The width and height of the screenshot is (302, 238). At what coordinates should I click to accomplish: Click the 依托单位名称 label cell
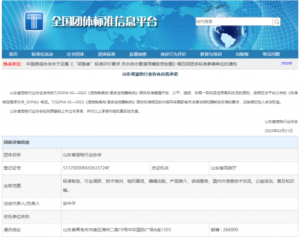point(31,217)
